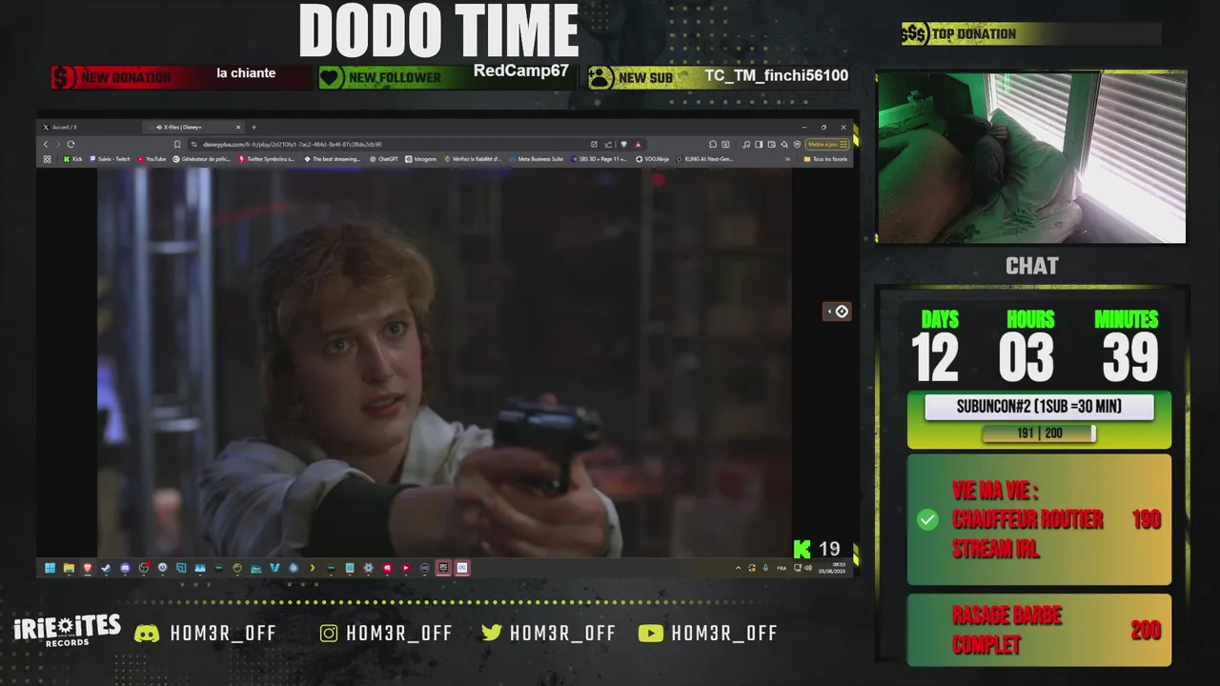Open the Twitter Symbolez bookmark

point(267,159)
